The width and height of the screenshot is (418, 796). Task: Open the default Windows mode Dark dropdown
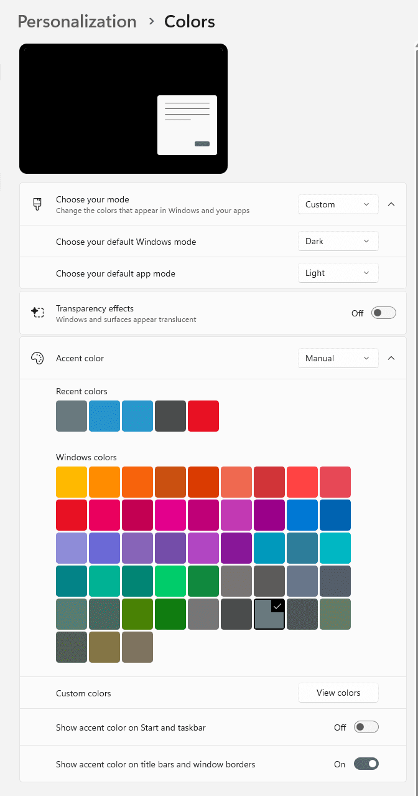338,241
